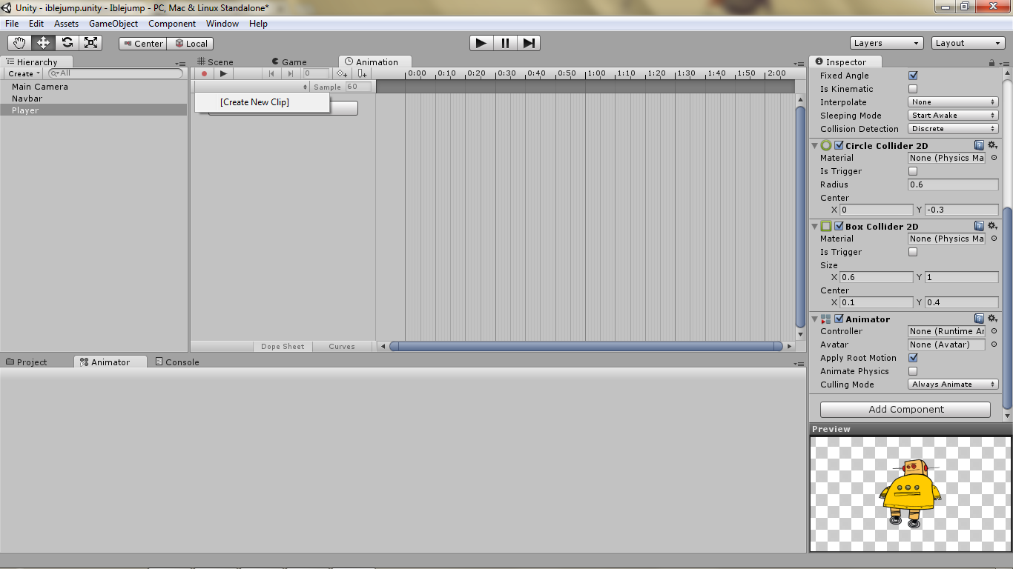
Task: Disable Apply Root Motion in the Animator
Action: (x=912, y=358)
